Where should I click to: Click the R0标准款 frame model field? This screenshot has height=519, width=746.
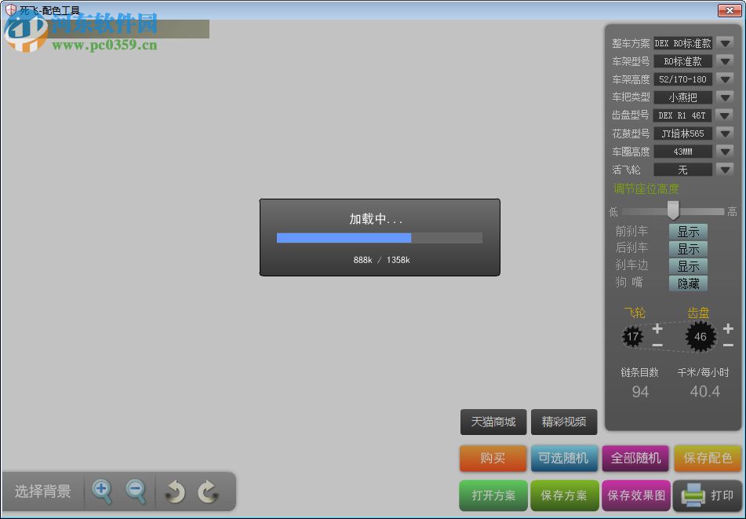(682, 61)
